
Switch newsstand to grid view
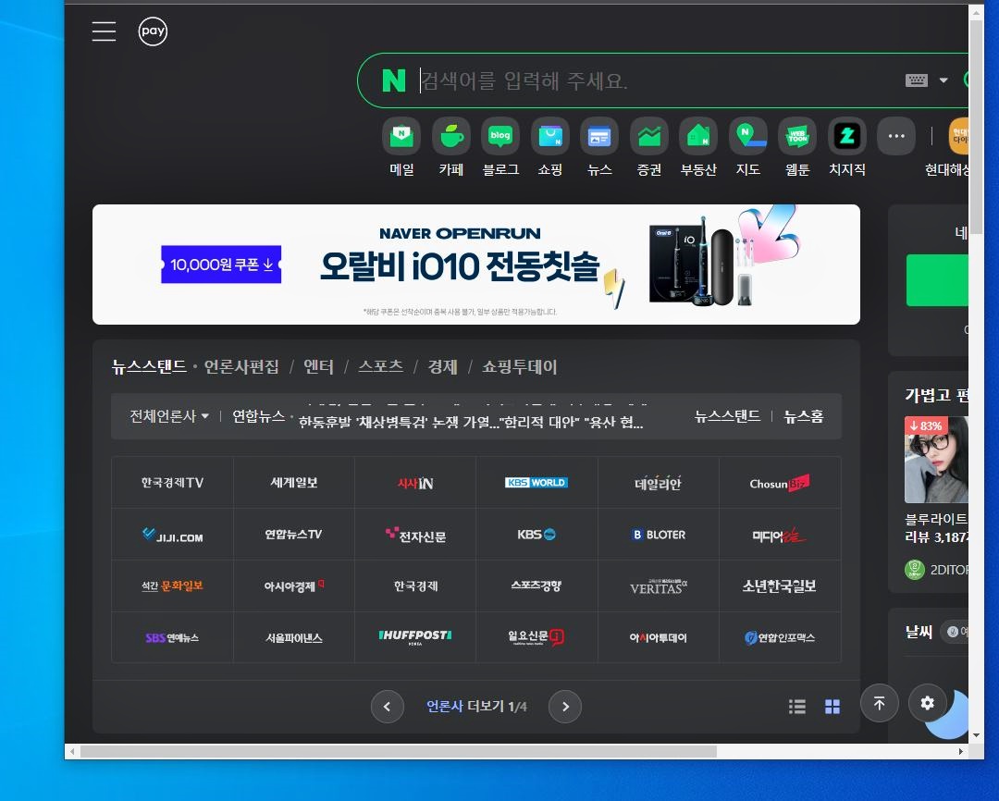[832, 706]
